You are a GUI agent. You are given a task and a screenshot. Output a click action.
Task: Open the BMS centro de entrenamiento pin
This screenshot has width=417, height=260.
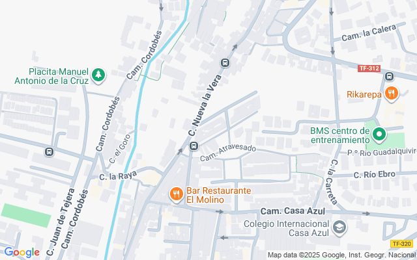(379, 135)
